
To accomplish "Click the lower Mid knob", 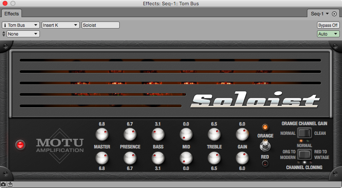I will (x=186, y=158).
